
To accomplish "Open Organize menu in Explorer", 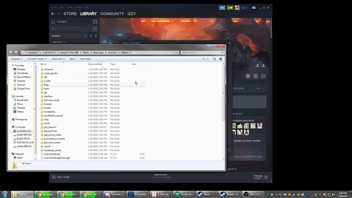I will (16, 59).
